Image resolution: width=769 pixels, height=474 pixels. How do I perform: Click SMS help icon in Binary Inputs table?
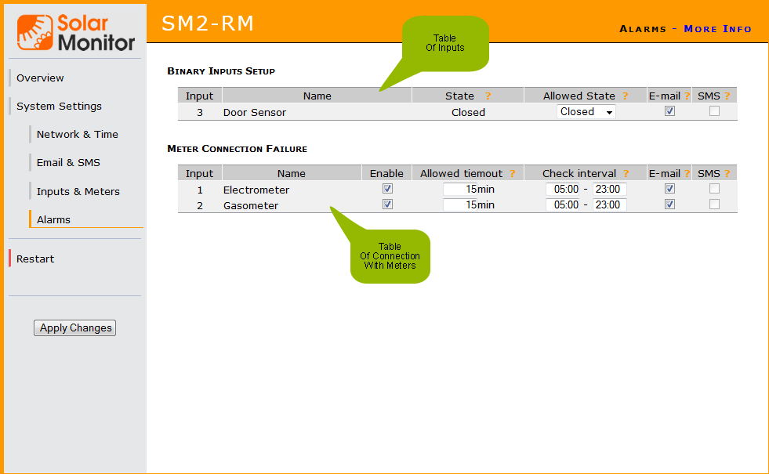tap(727, 96)
